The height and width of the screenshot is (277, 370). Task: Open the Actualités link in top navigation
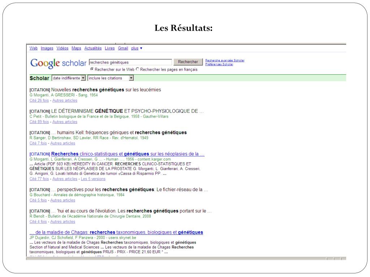point(93,48)
